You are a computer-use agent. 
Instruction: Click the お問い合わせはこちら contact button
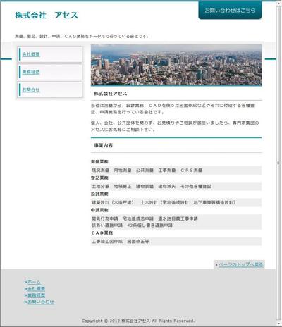pos(230,11)
